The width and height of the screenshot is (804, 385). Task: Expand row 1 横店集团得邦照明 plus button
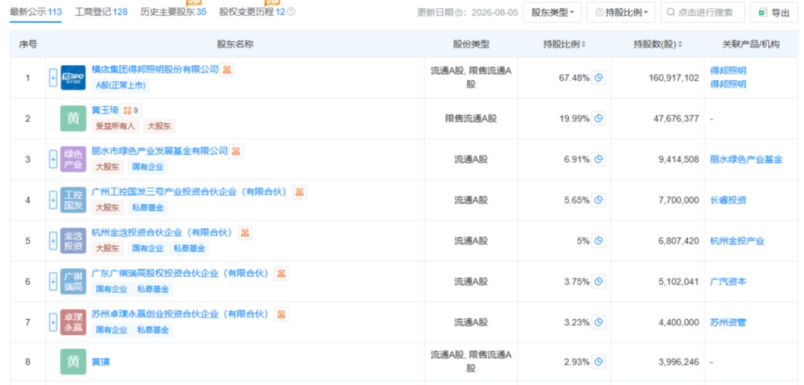[53, 78]
